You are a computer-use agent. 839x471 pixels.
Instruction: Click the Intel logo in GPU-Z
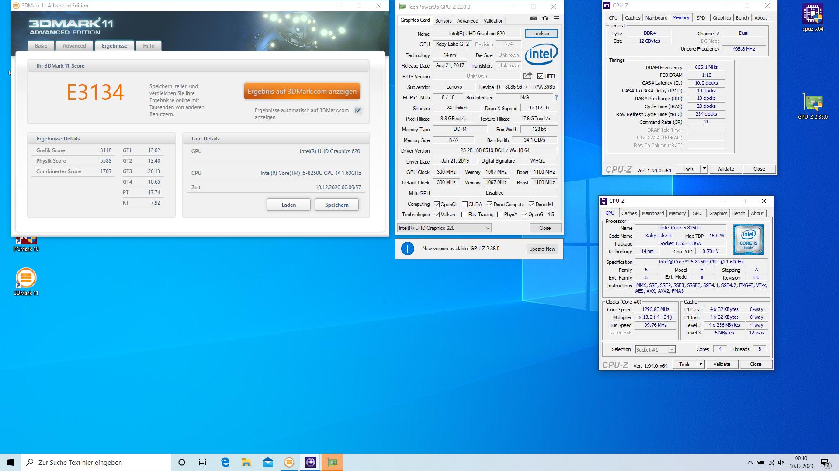tap(541, 54)
